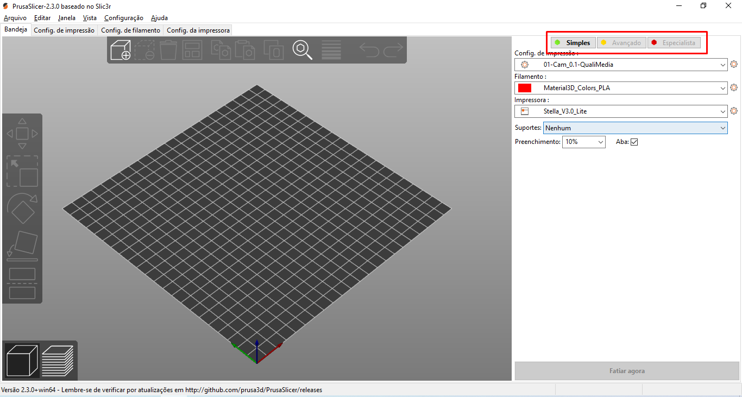This screenshot has height=397, width=742.
Task: Switch to Config. da impressora tab
Action: coord(198,30)
